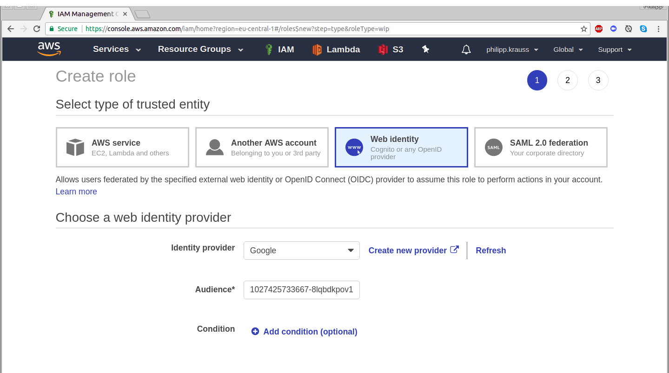Open the Resource Groups menu
Image resolution: width=669 pixels, height=373 pixels.
(x=200, y=50)
